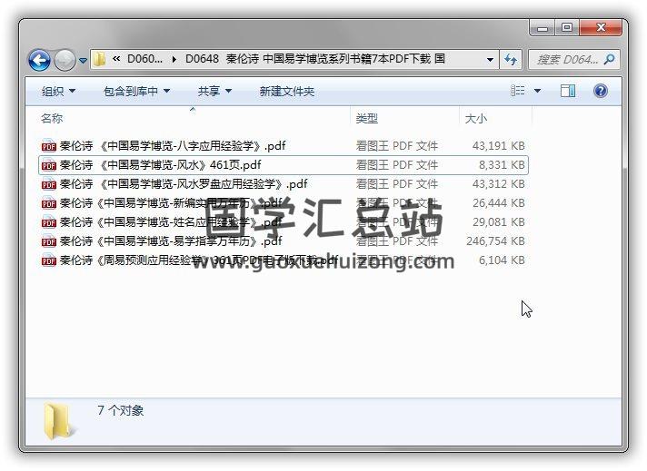Screen dimensions: 647x471
Task: Click the 8,331 KB size cell
Action: click(x=502, y=165)
